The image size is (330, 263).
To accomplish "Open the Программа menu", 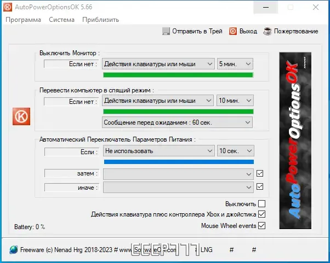I will (23, 20).
